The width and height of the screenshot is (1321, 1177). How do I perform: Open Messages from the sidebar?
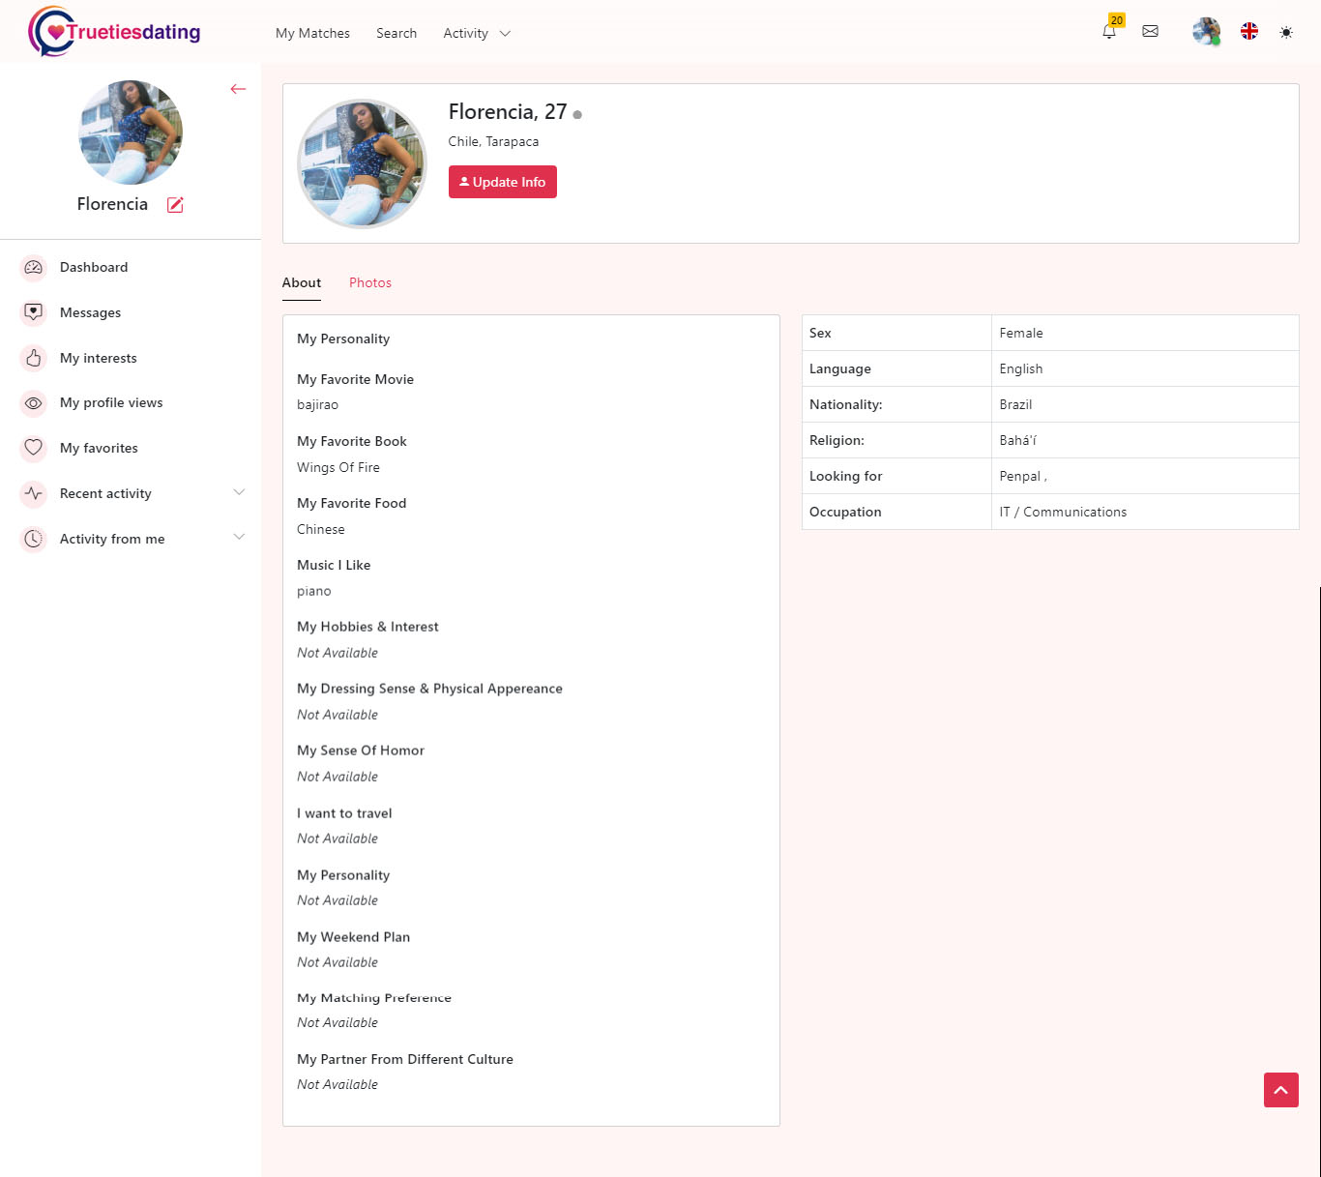90,313
